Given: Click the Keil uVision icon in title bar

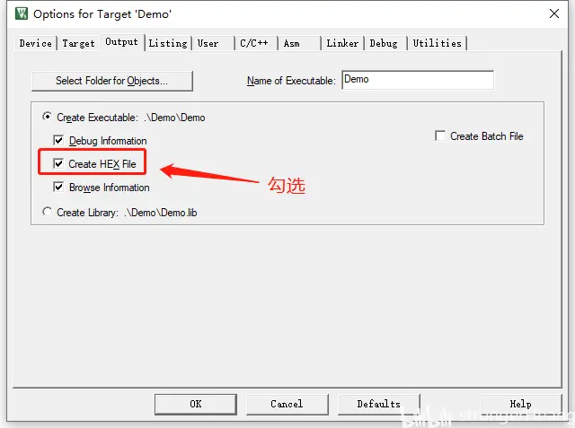Looking at the screenshot, I should (22, 13).
